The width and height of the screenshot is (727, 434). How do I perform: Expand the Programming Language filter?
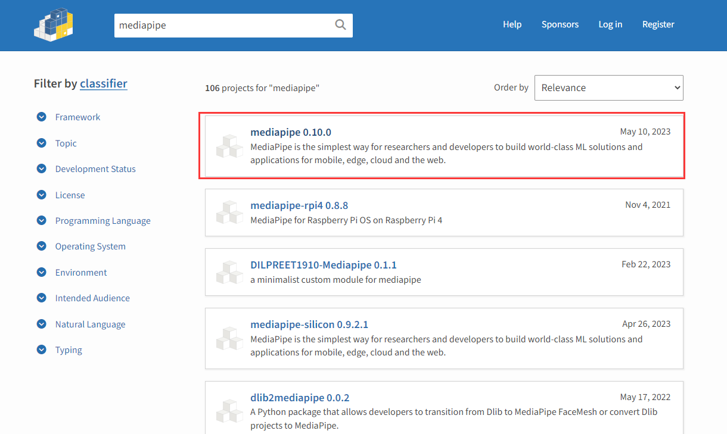(42, 221)
